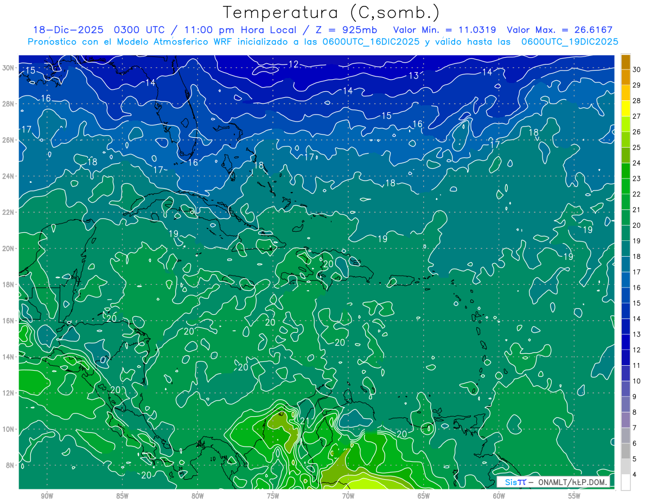Pick the lime colorbar swatch between 26 and 27
The image size is (651, 503).
626,124
